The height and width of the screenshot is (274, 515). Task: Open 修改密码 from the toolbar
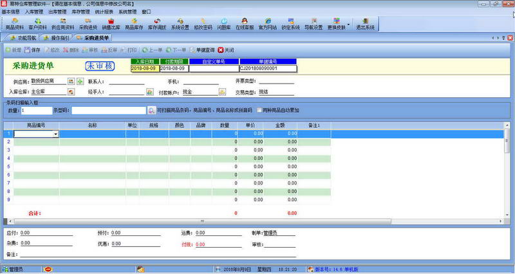point(203,24)
